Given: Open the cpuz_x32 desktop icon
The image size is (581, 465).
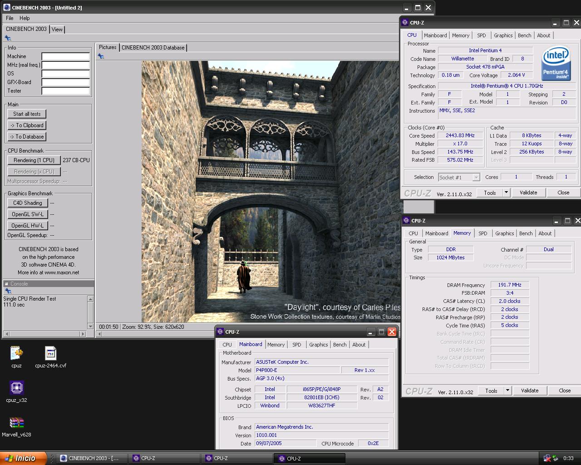Looking at the screenshot, I should tap(16, 391).
